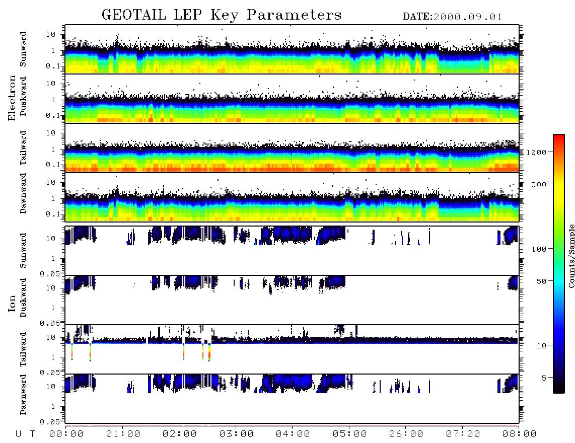Viewport: 575px width, 443px height.
Task: Click the Ion Sunward spectrogram panel
Action: point(292,251)
